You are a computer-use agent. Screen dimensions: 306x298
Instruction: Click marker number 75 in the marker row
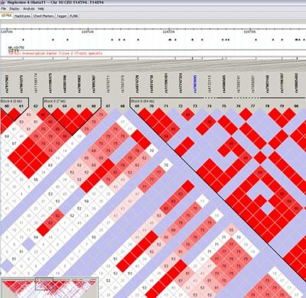224,106
